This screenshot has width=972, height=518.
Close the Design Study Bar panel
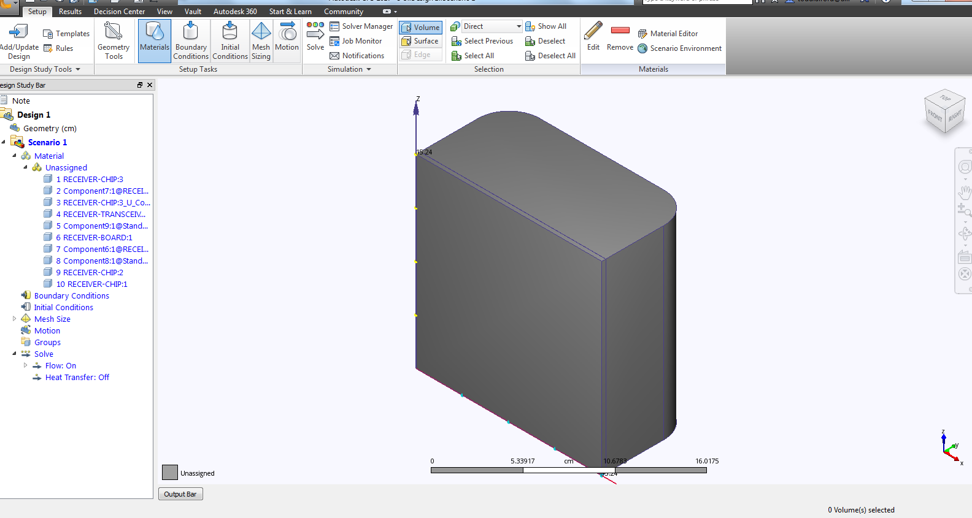[149, 85]
